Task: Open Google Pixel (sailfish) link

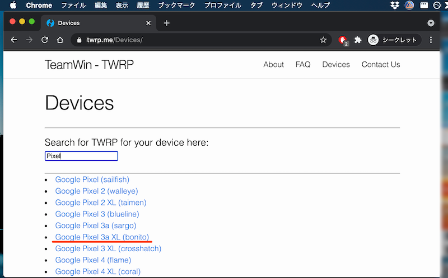Action: click(x=92, y=179)
